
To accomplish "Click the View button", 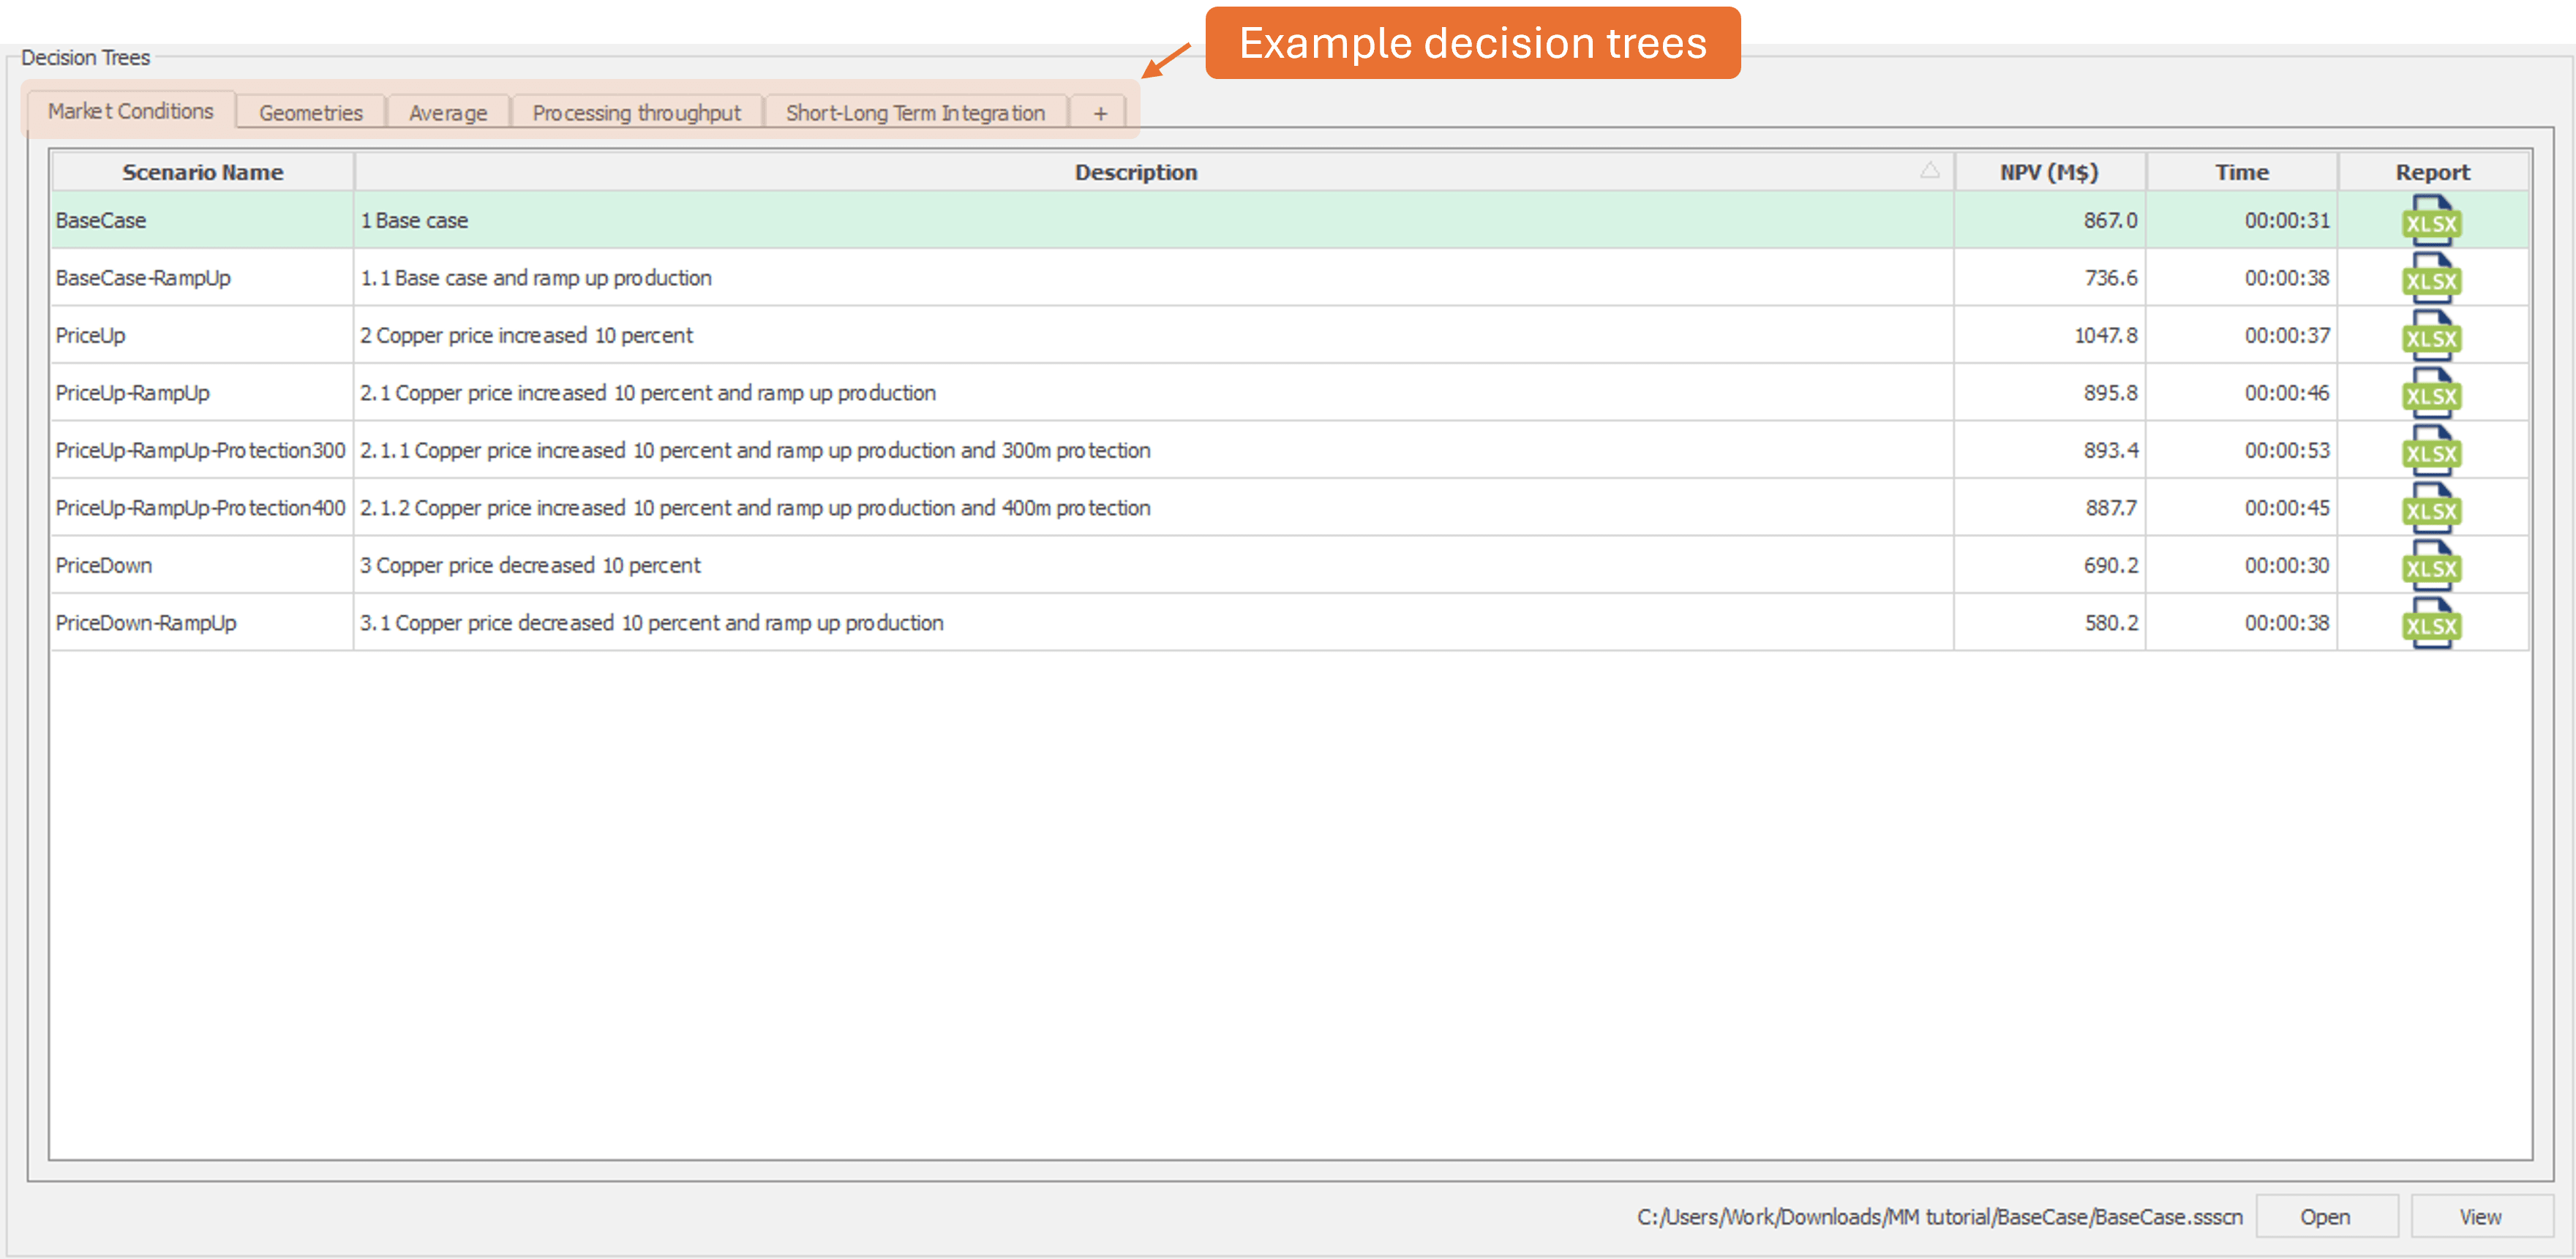I will pos(2480,1216).
